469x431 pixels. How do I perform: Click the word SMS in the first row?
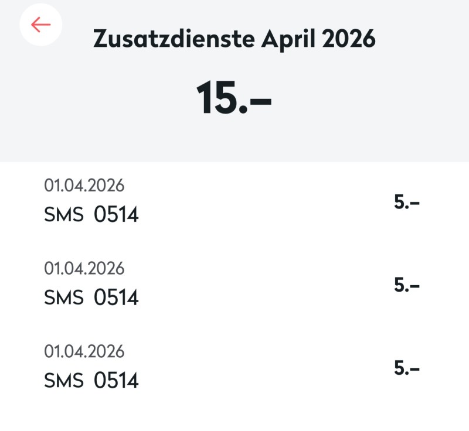click(64, 215)
